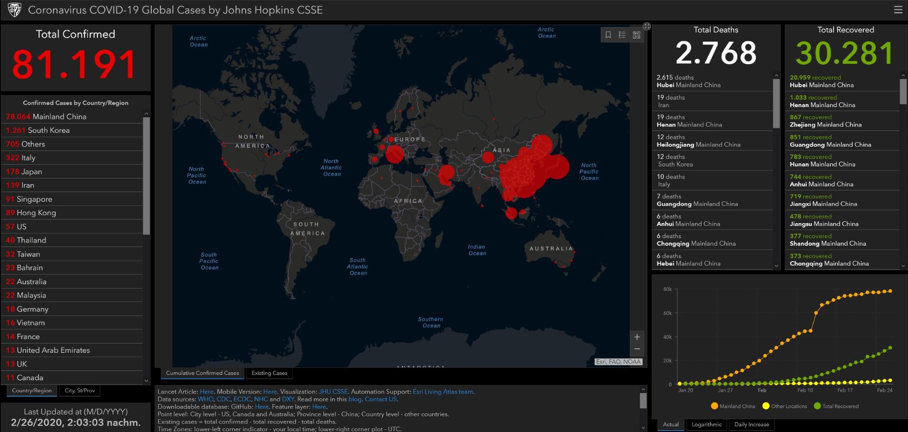908x432 pixels.
Task: Click the Contact US link
Action: pyautogui.click(x=380, y=399)
